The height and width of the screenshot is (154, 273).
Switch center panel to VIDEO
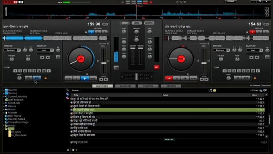pos(136,23)
